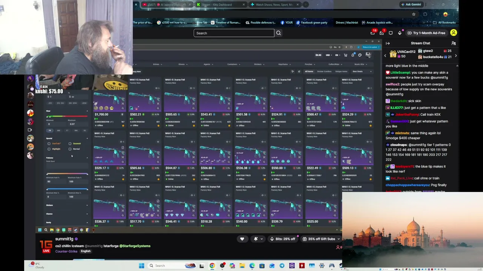Switch to the Unique Items tab
This screenshot has width=483, height=271.
pyautogui.click(x=341, y=72)
